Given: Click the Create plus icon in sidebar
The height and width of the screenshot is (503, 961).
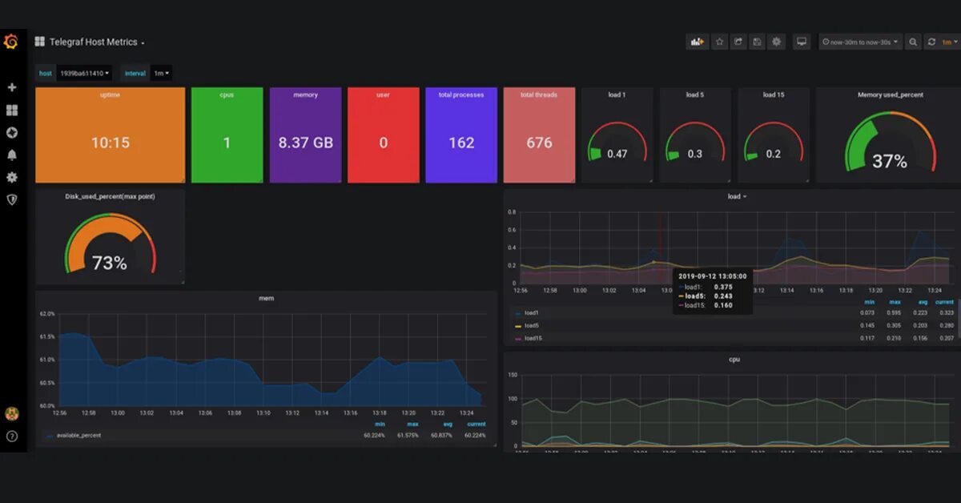Looking at the screenshot, I should 11,87.
